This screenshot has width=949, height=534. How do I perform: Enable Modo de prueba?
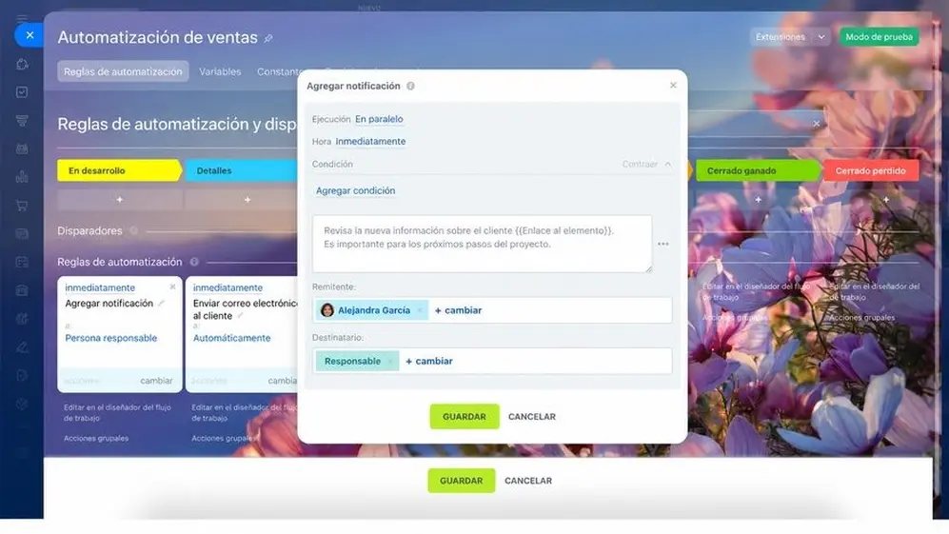(x=879, y=37)
